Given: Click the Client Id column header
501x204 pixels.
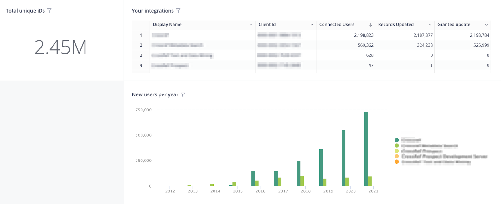Looking at the screenshot, I should 286,25.
